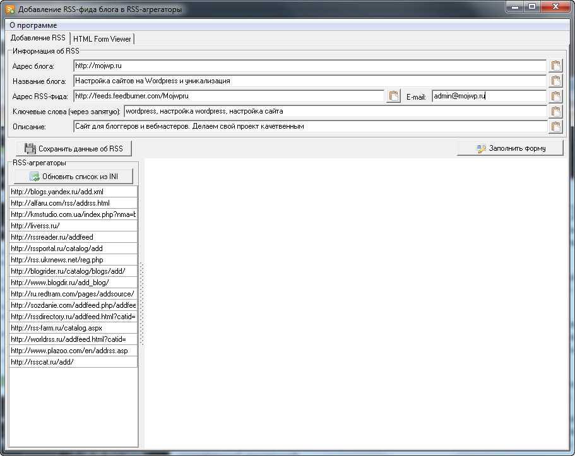This screenshot has height=456, width=575.
Task: Click into the blog address input field
Action: 309,66
